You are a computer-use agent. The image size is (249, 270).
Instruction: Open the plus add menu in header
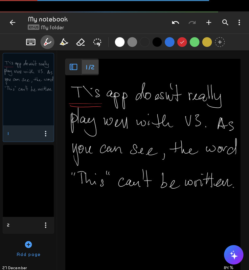[x=209, y=22]
